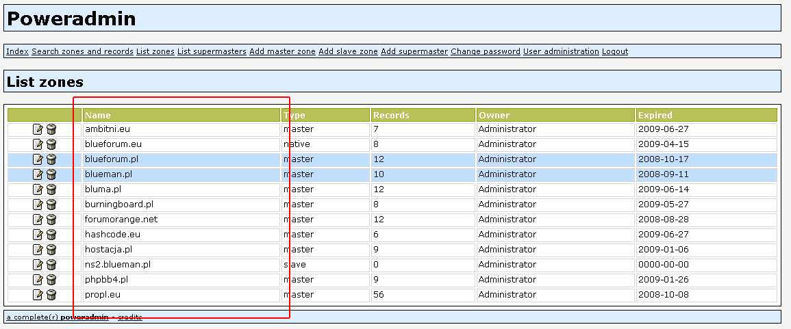791x329 pixels.
Task: Go to Search zones and records
Action: (x=82, y=51)
